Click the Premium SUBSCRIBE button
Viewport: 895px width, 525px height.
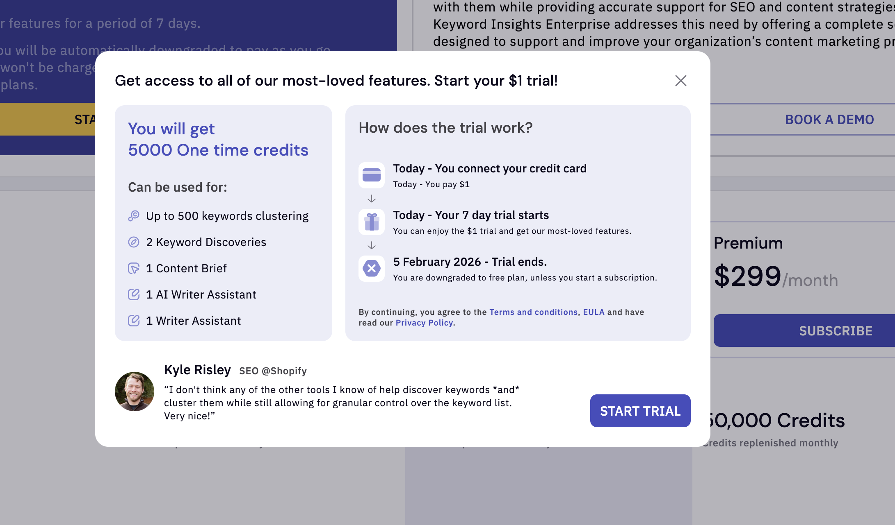click(835, 331)
